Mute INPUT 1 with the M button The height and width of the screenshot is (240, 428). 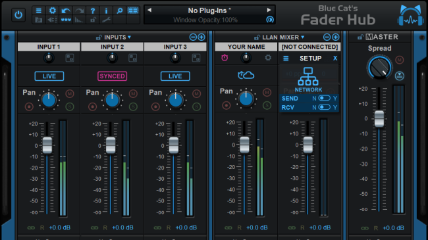(x=70, y=94)
